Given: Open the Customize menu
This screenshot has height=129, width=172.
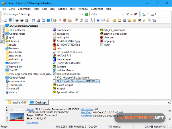Looking at the screenshot, I should (97, 9).
